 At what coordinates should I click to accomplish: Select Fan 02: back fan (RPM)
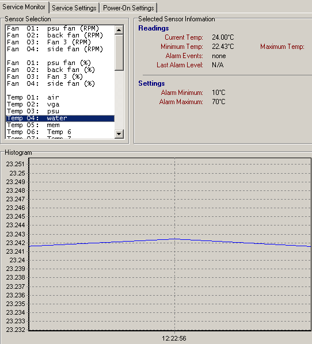(60, 35)
